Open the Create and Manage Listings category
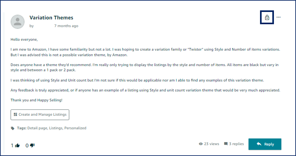 click(40, 114)
